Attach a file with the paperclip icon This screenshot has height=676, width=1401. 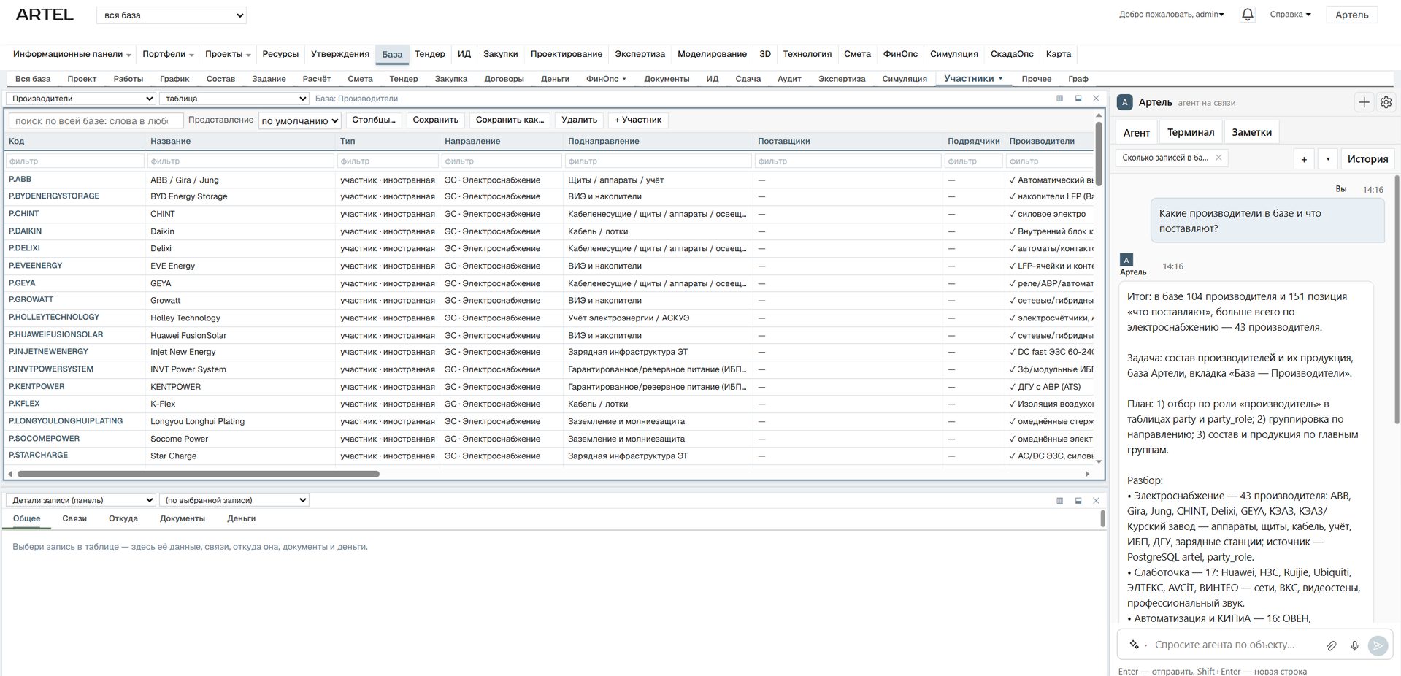[1332, 645]
